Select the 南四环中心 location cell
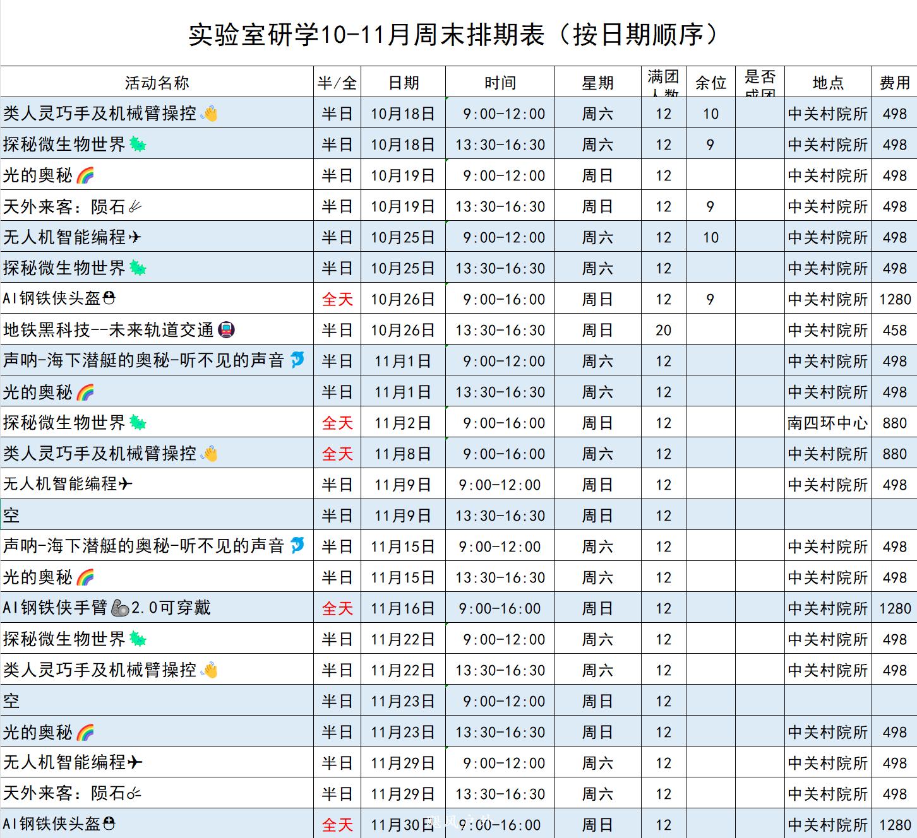The height and width of the screenshot is (838, 917). pos(827,423)
